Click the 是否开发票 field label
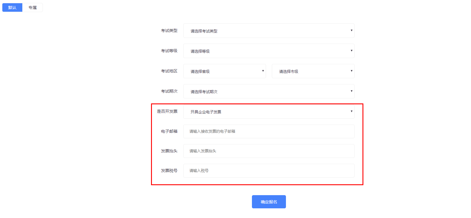 tap(167, 111)
